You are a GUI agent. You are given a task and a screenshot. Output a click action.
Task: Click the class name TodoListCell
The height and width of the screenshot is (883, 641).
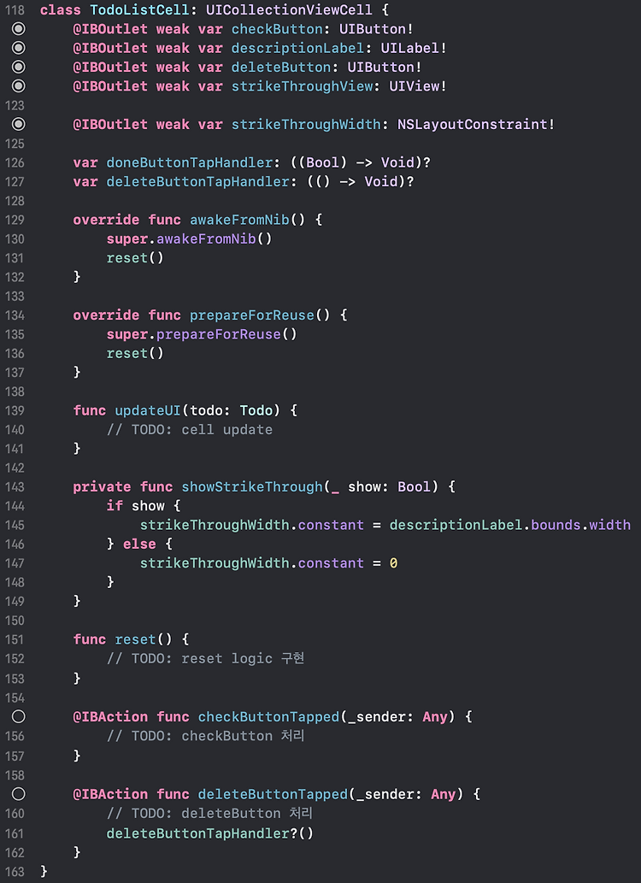tap(139, 10)
